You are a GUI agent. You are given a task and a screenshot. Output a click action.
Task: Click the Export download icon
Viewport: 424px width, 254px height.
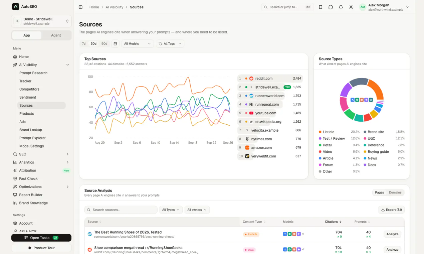pos(383,210)
